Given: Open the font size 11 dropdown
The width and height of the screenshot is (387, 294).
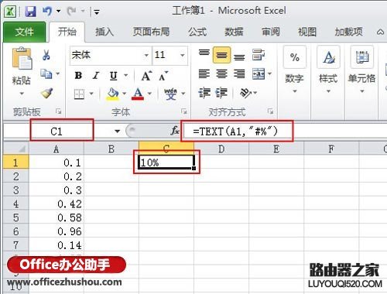Looking at the screenshot, I should [183, 55].
